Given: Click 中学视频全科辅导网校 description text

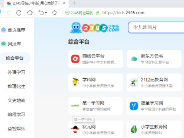Looking at the screenshot, I should 158,109.
